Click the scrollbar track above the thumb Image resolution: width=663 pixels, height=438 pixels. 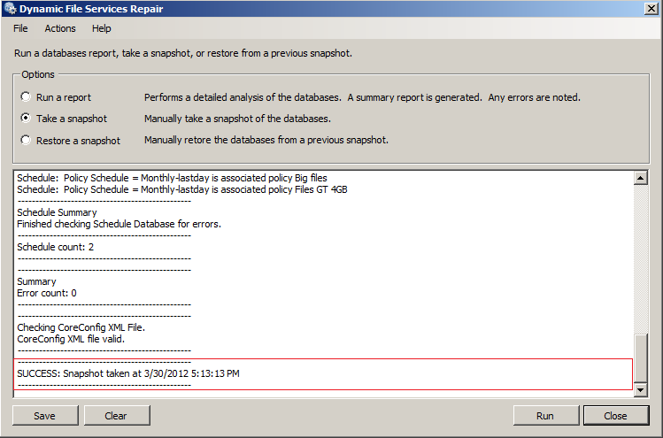tap(641, 257)
